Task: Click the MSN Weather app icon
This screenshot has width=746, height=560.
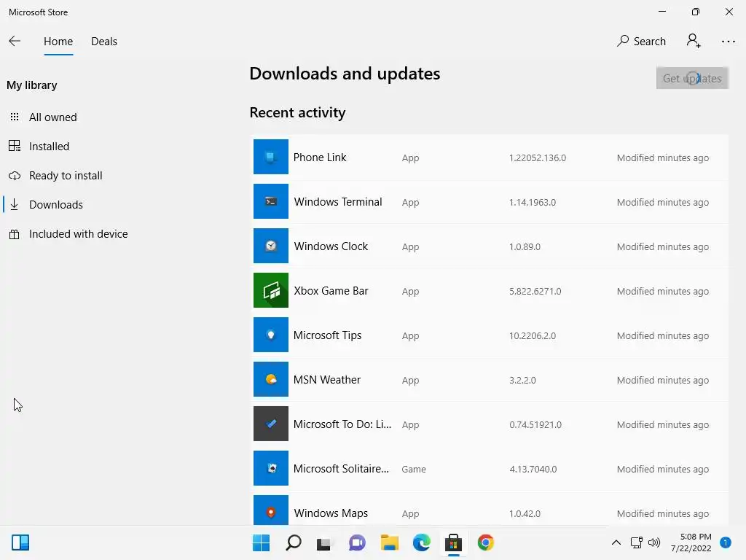Action: 271,379
